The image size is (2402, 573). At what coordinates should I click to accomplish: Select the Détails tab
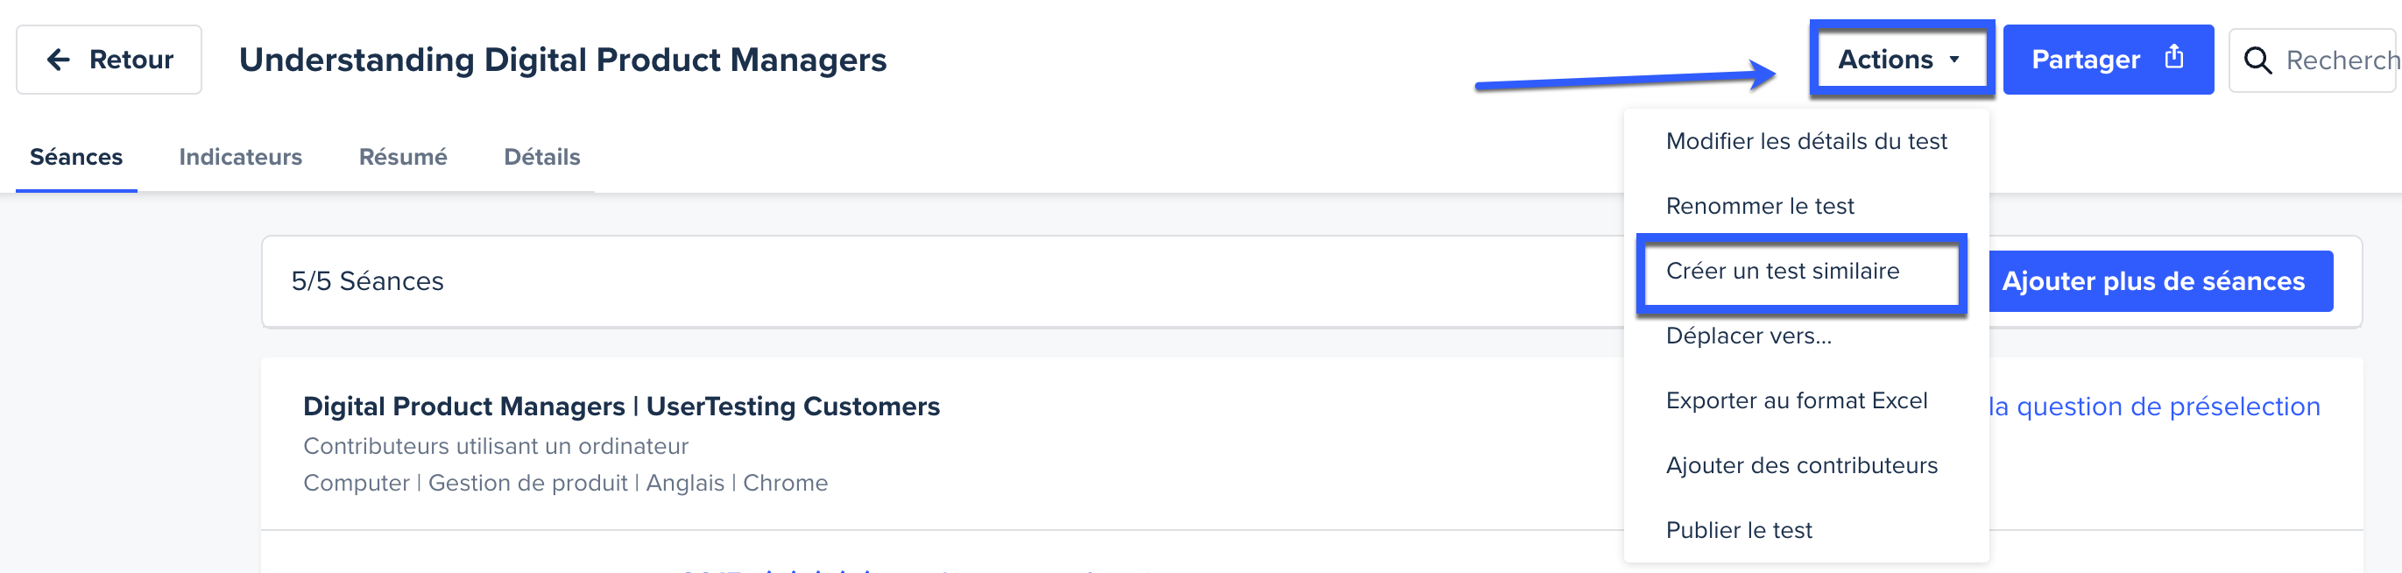pyautogui.click(x=540, y=157)
